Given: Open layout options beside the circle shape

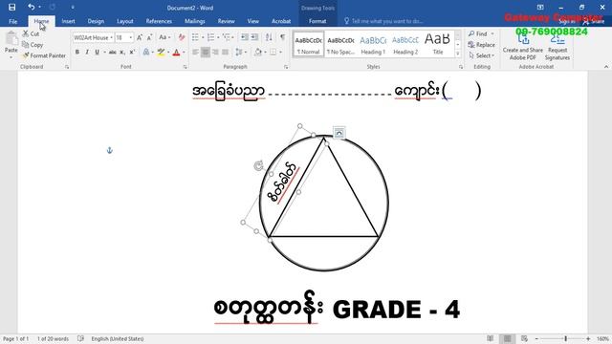Looking at the screenshot, I should click(x=339, y=133).
